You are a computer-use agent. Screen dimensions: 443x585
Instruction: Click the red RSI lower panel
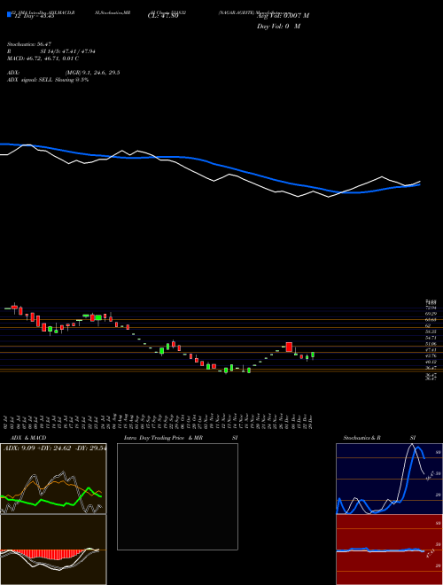tap(389, 550)
